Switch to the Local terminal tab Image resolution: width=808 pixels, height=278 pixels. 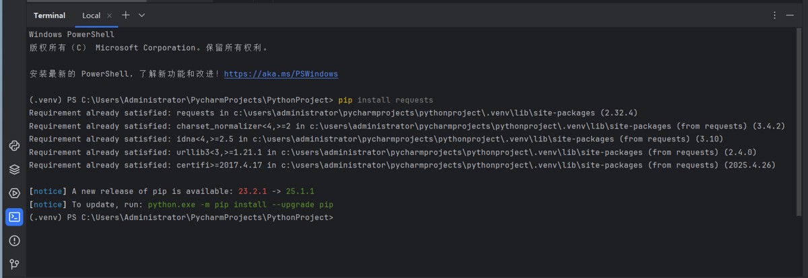click(x=91, y=15)
